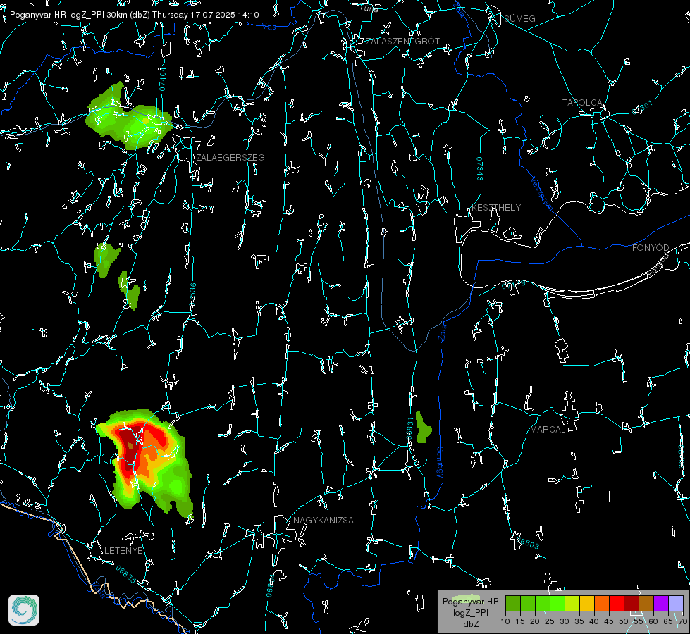Click the LETENYE town label
690x634 pixels.
123,550
